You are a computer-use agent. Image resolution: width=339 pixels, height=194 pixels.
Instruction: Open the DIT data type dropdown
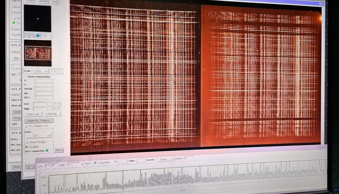(39, 136)
